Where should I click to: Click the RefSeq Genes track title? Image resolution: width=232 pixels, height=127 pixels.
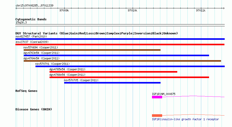(26, 91)
